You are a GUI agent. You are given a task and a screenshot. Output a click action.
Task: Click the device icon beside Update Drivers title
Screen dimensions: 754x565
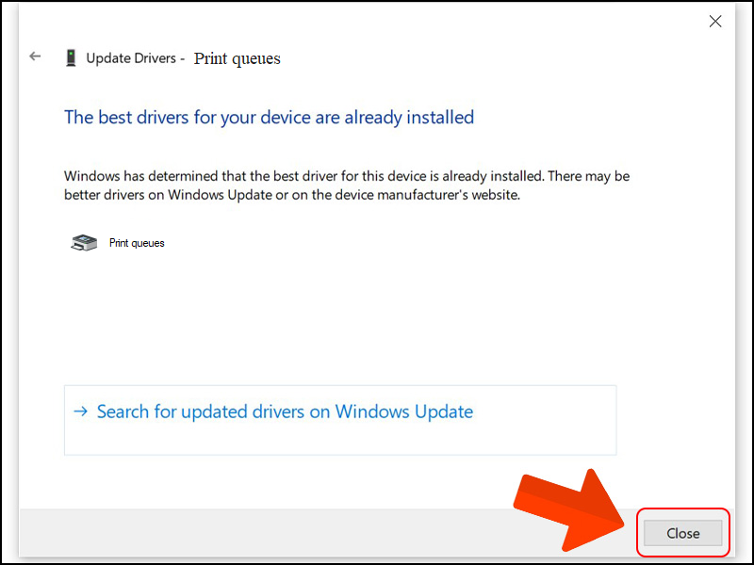pyautogui.click(x=71, y=57)
